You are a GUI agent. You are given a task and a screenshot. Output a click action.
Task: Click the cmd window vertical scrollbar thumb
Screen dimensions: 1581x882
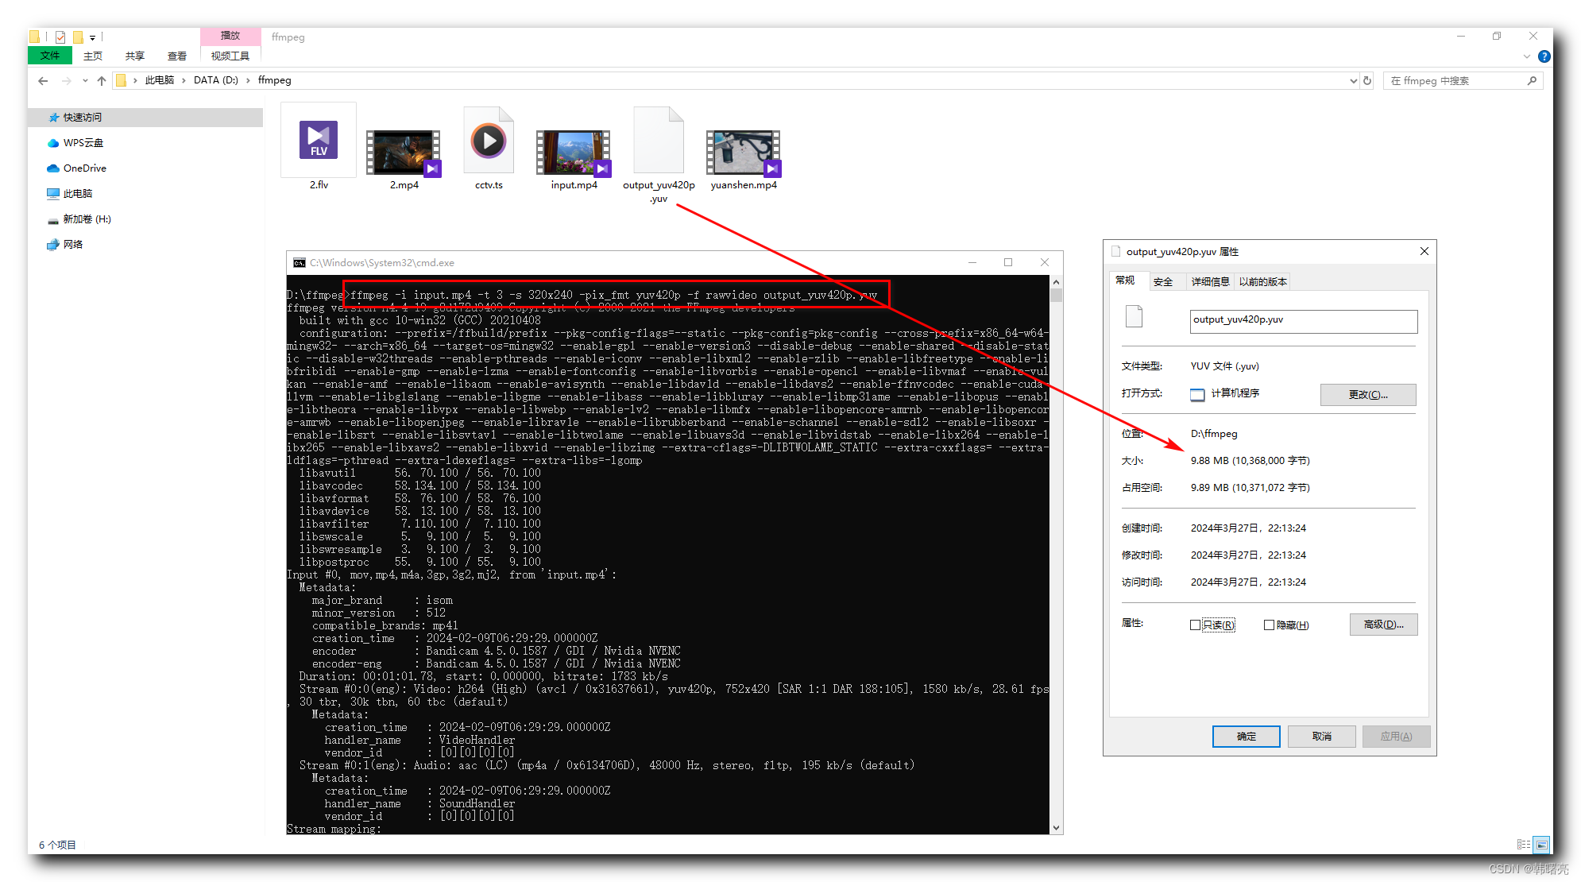point(1056,296)
